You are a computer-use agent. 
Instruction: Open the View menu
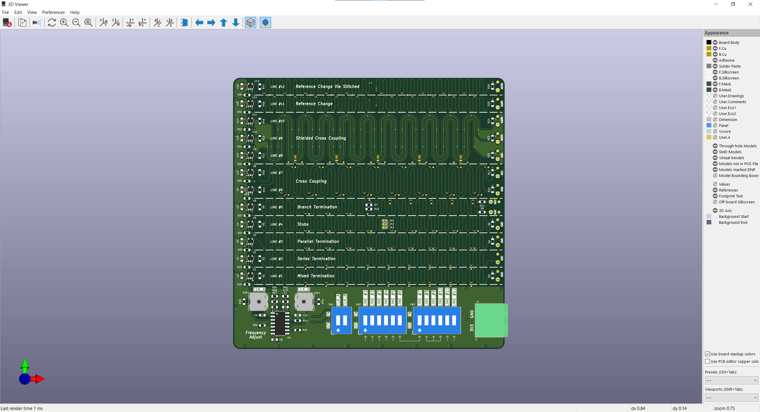(32, 12)
